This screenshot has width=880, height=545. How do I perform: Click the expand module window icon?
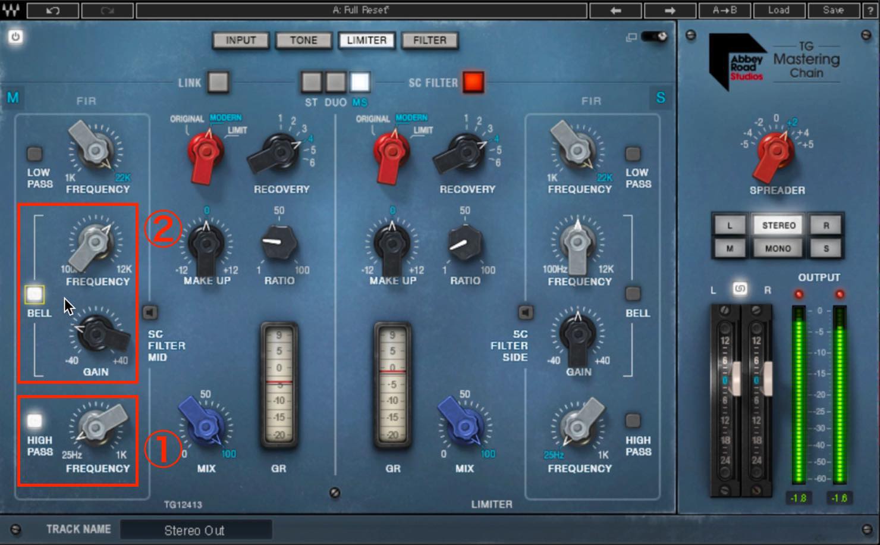click(631, 37)
